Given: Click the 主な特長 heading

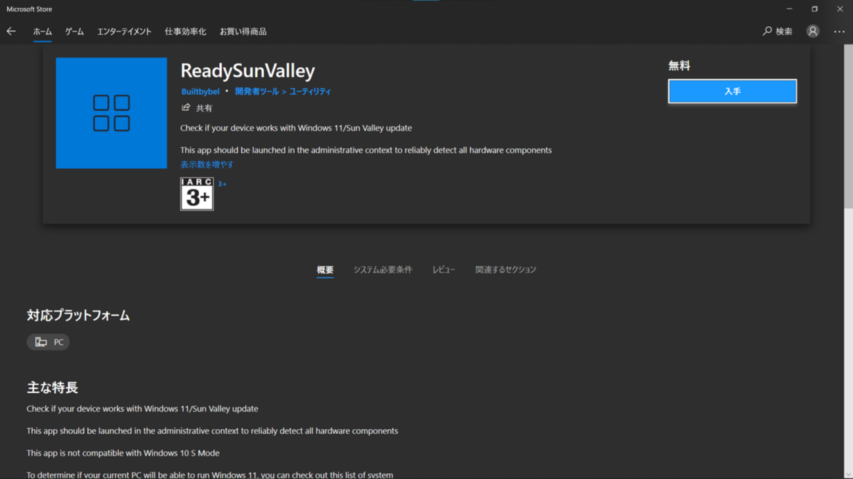Looking at the screenshot, I should click(52, 388).
